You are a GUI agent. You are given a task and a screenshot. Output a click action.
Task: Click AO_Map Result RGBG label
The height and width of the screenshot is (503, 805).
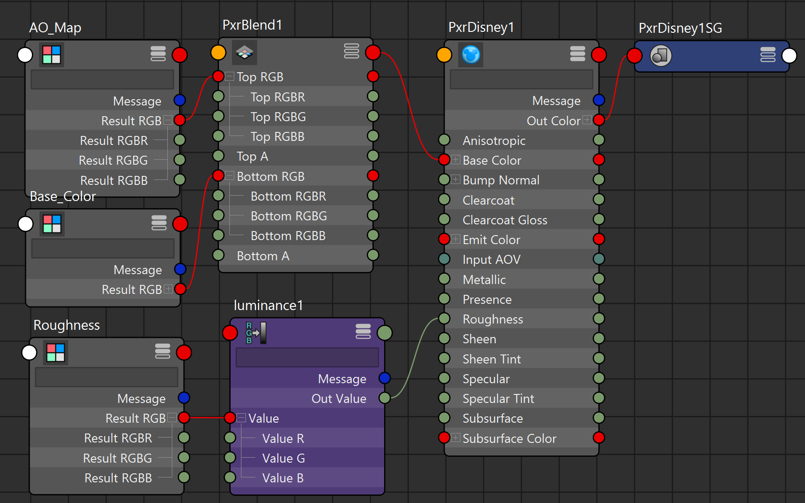pos(114,160)
